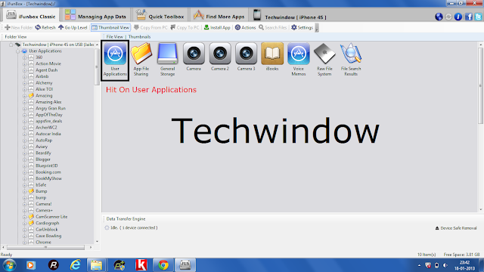Switch to the File View tab
The image size is (484, 272).
pos(114,37)
